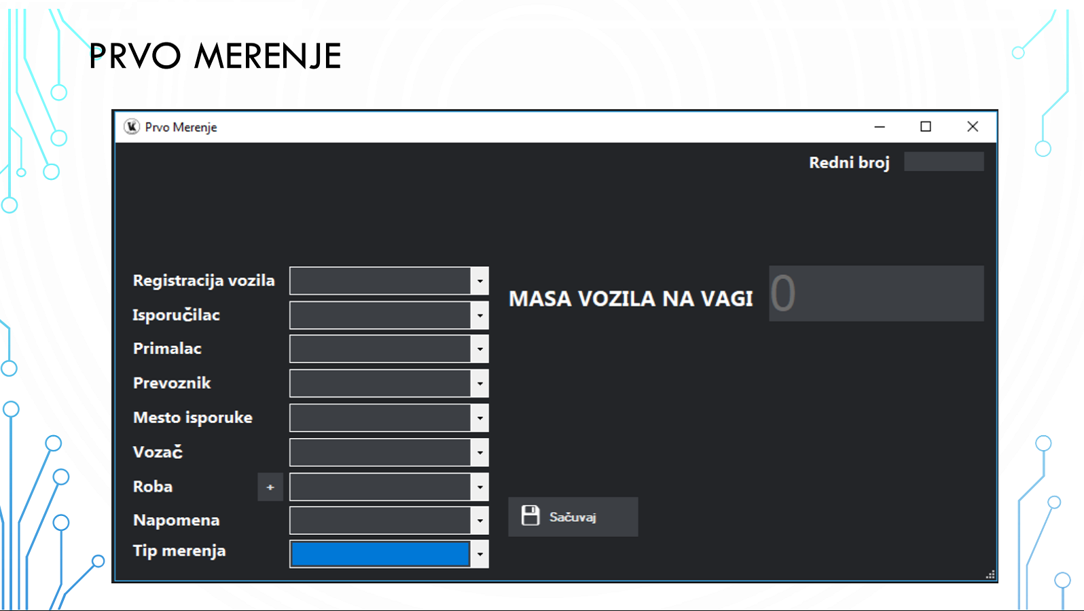Focus the highlighted Tip merenja field
This screenshot has height=611, width=1084.
point(380,554)
